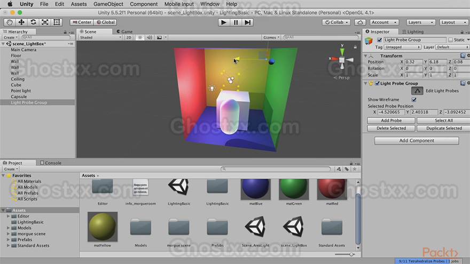The image size is (470, 264).
Task: Open the Layer Default dropdown
Action: 452,47
